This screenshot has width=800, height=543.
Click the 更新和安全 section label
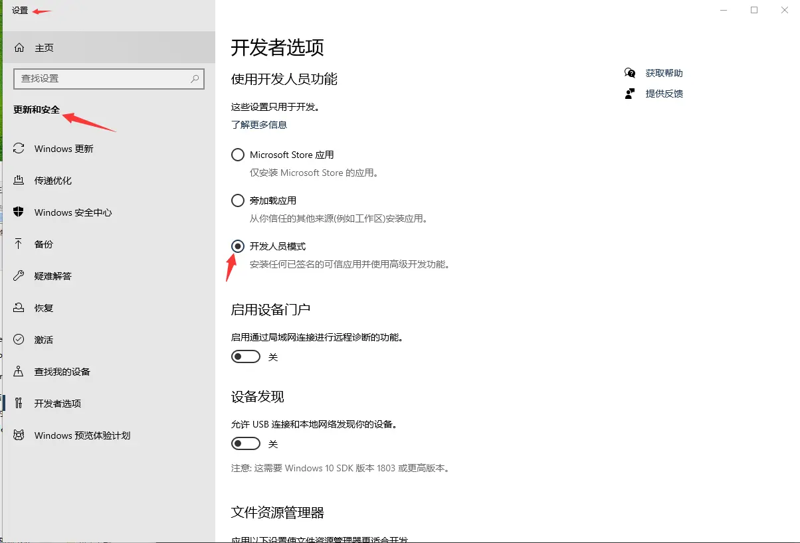(37, 110)
